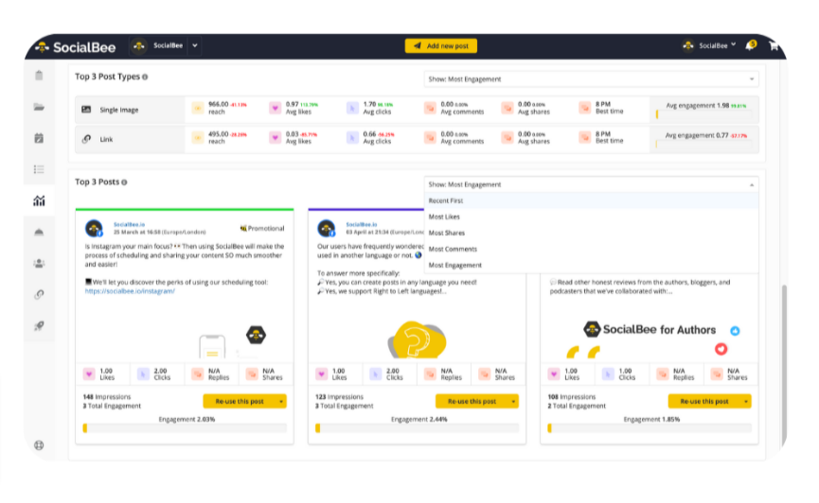Open the Re-use arrow on 123 impressions post
Screen dimensions: 819x503
pyautogui.click(x=513, y=401)
